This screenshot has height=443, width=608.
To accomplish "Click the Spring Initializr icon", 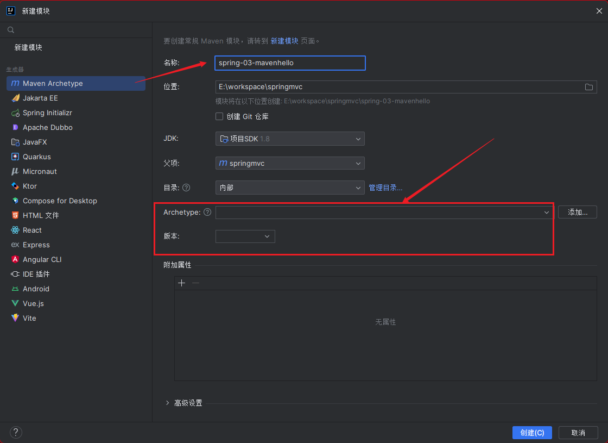I will pyautogui.click(x=15, y=113).
